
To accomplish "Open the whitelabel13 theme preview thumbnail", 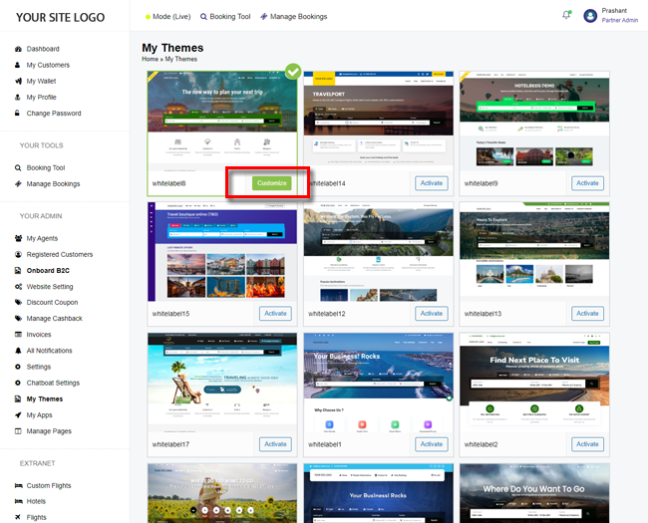I will 534,252.
